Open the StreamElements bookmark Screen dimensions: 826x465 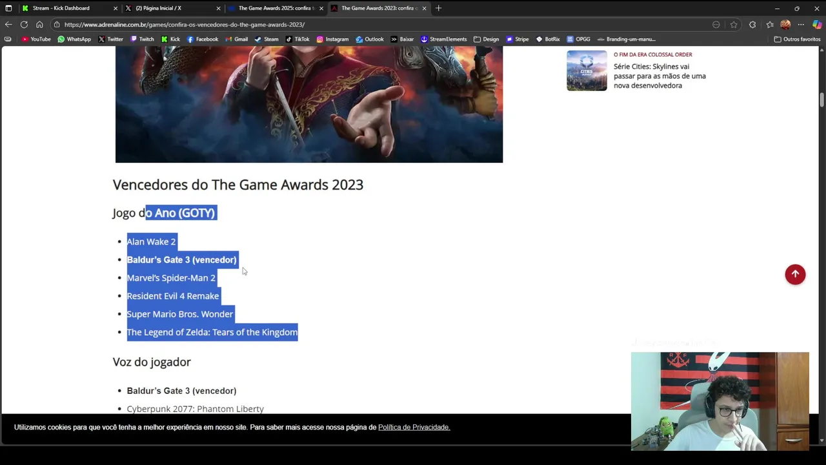(444, 39)
